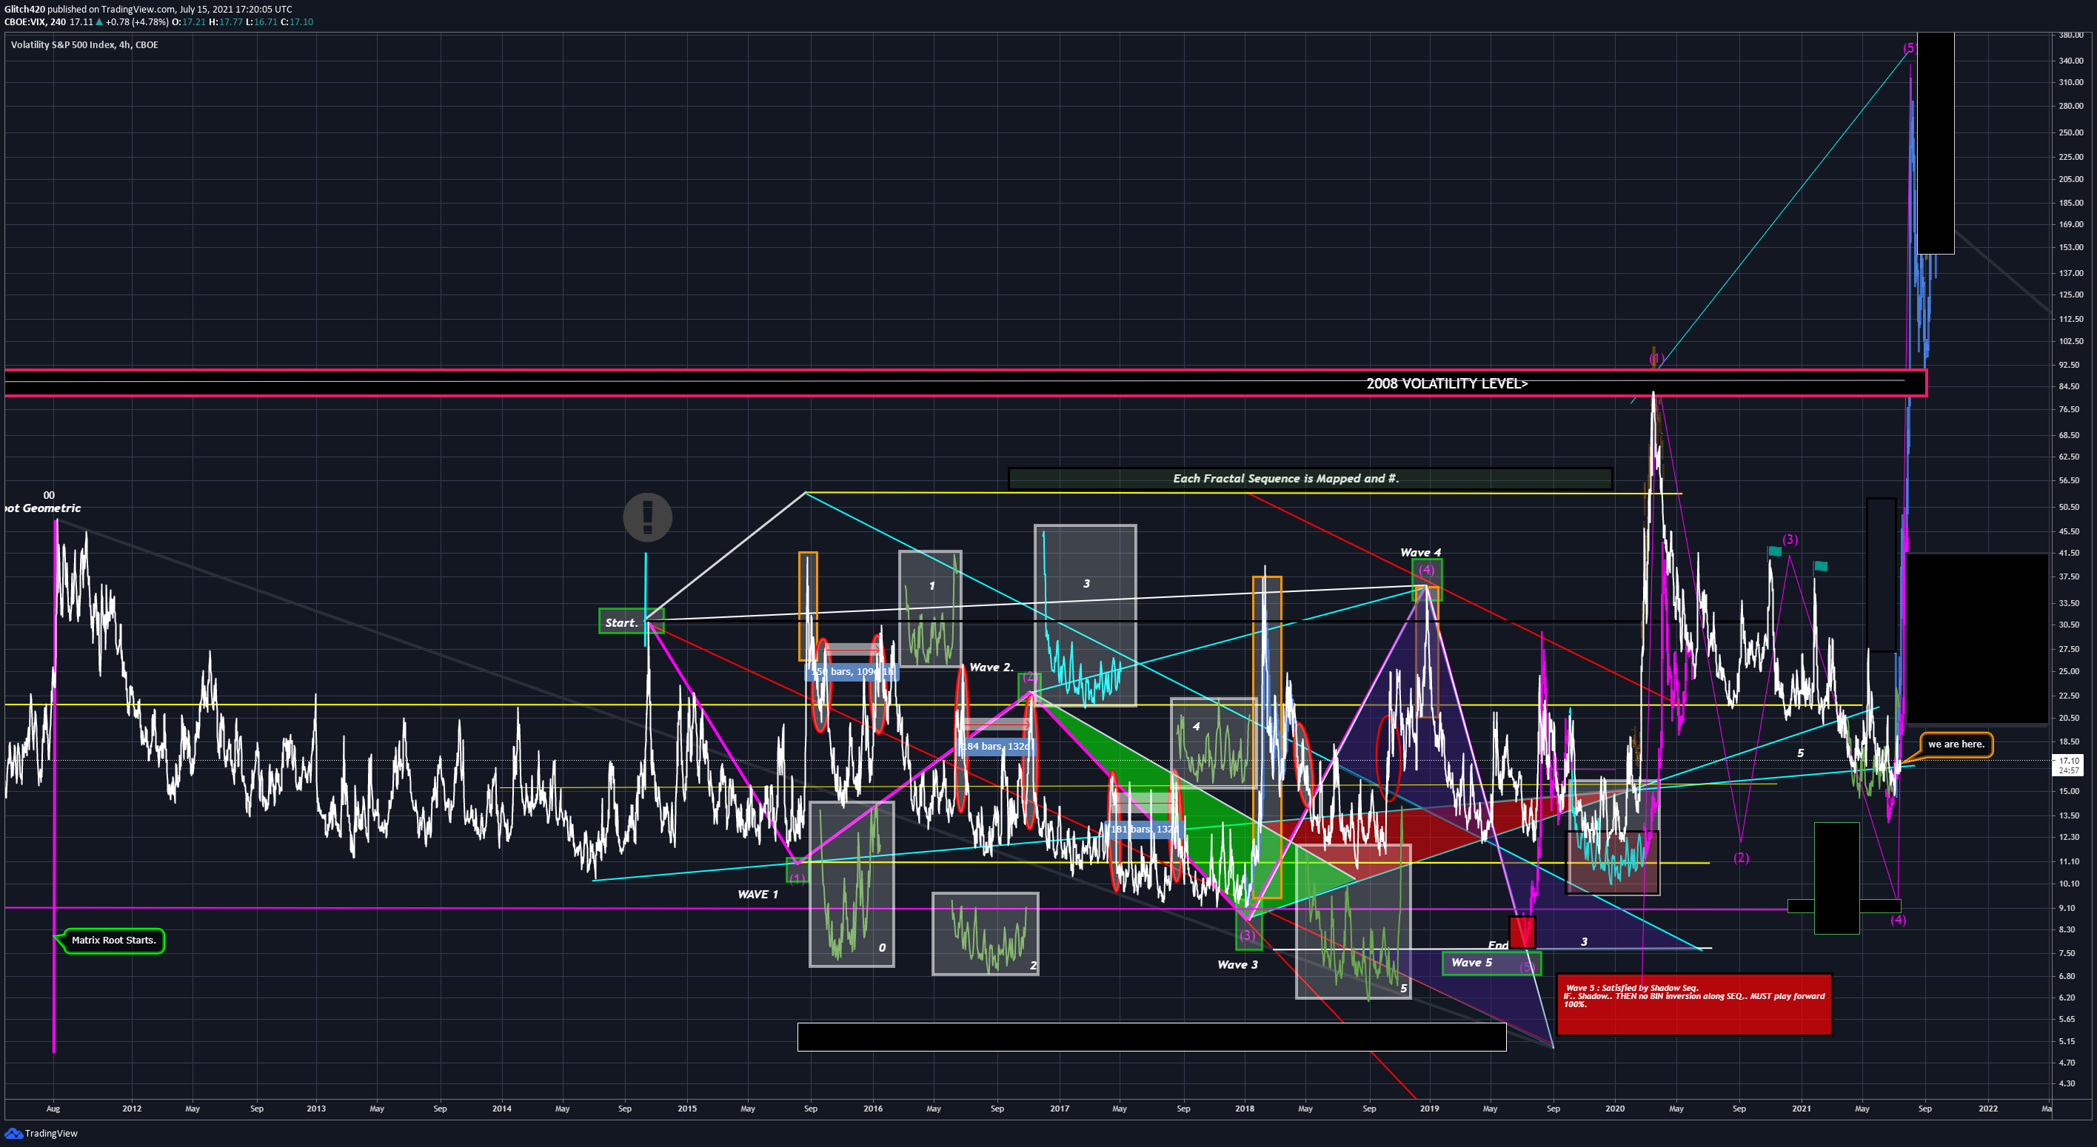The width and height of the screenshot is (2097, 1147).
Task: Click magenta (2) below the 2020 decline
Action: coord(1740,858)
